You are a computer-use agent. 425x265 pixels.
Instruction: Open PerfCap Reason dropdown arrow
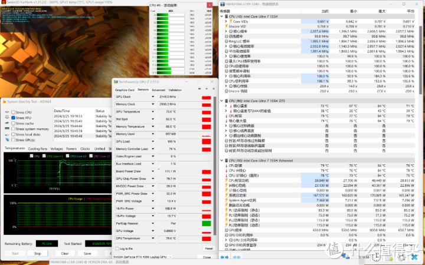coord(153,224)
